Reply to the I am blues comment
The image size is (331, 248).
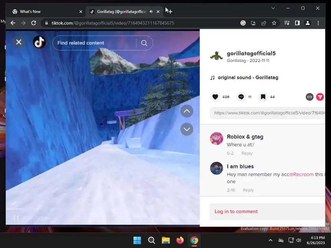[248, 190]
